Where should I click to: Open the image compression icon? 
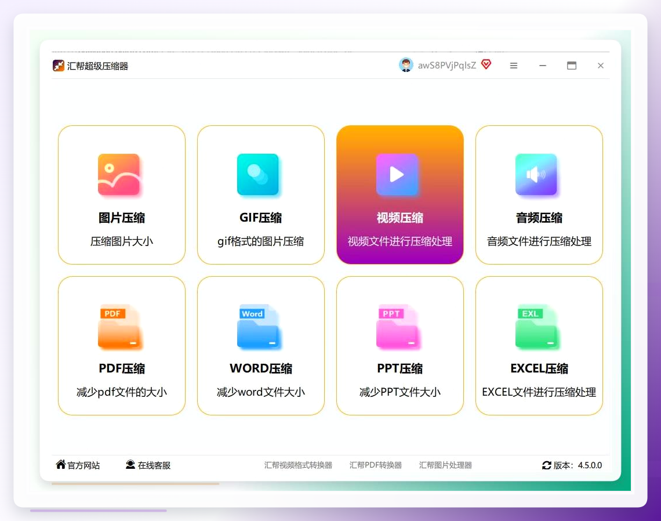pyautogui.click(x=119, y=175)
